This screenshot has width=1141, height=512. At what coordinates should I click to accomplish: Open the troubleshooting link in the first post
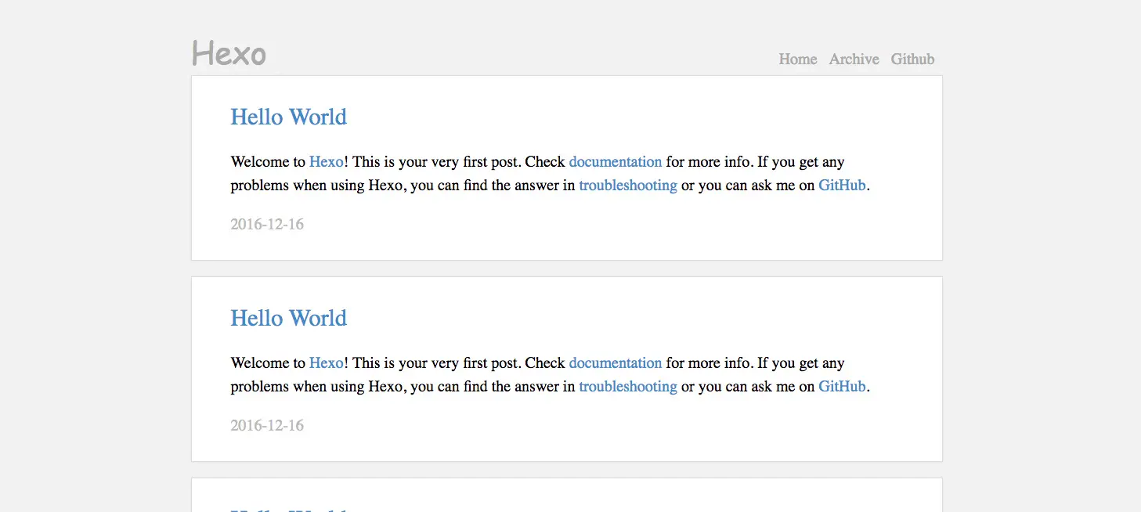pyautogui.click(x=628, y=186)
